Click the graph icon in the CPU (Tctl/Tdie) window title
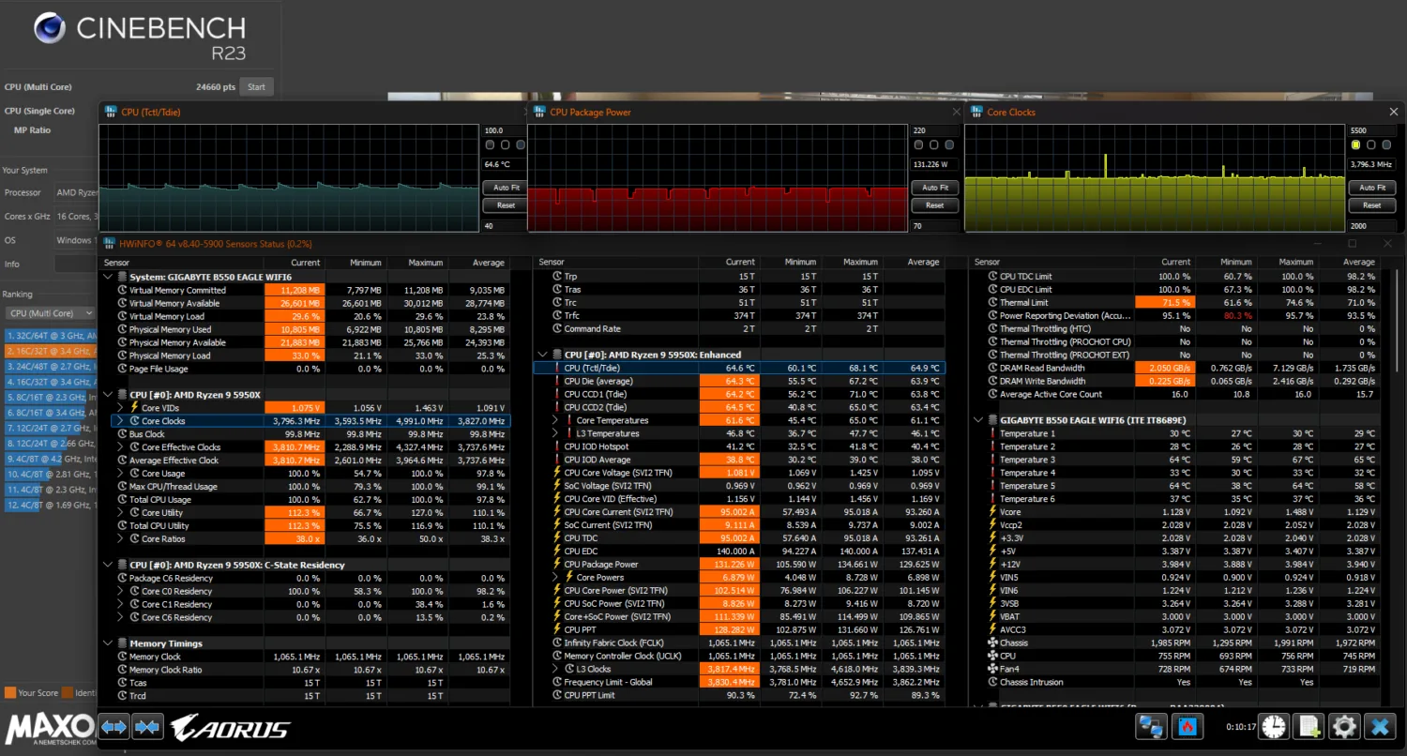This screenshot has height=756, width=1407. (112, 113)
